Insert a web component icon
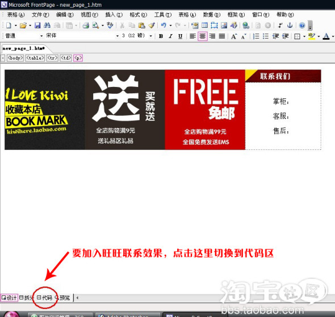The height and width of the screenshot is (317, 335). click(x=195, y=26)
